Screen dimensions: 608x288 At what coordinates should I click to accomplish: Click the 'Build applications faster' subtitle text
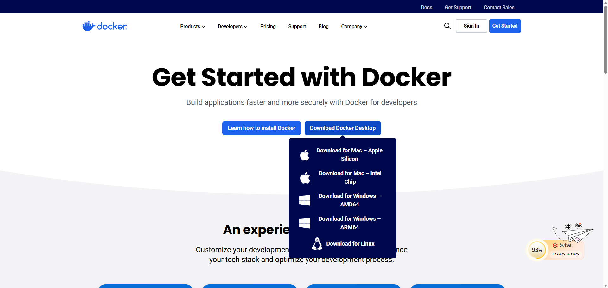(x=301, y=102)
